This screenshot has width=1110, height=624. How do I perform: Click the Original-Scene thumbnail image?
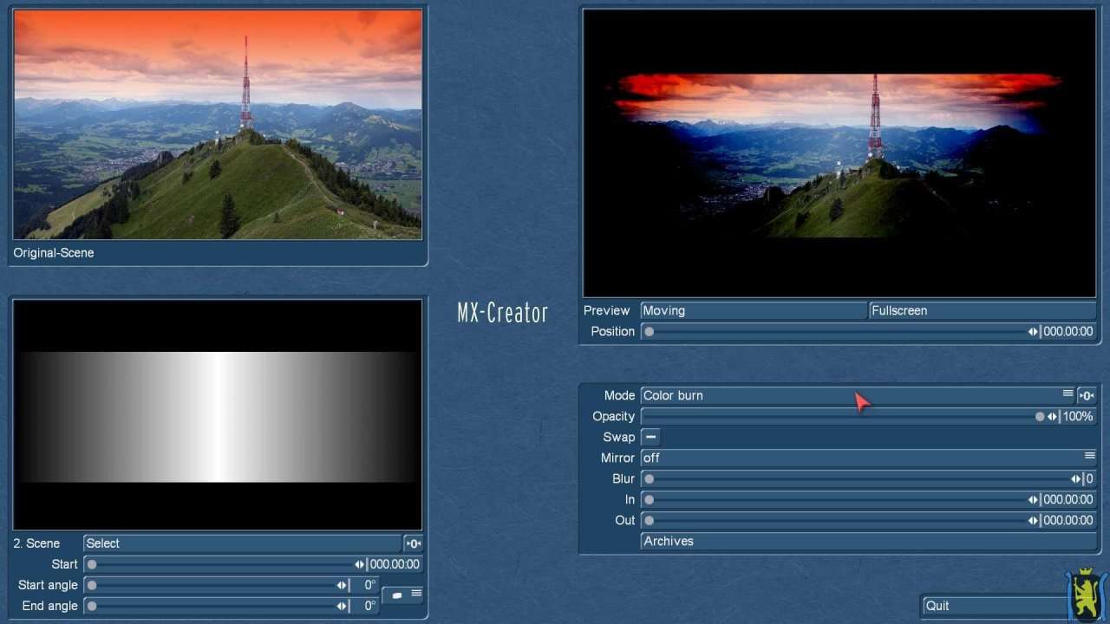coord(218,125)
